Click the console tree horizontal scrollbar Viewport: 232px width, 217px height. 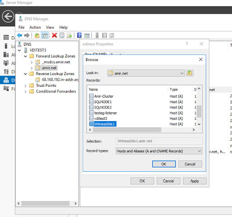[45, 203]
